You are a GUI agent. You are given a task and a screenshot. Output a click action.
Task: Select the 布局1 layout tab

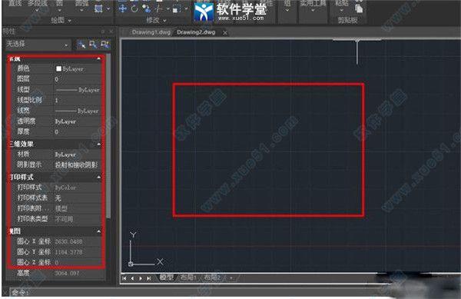point(188,277)
